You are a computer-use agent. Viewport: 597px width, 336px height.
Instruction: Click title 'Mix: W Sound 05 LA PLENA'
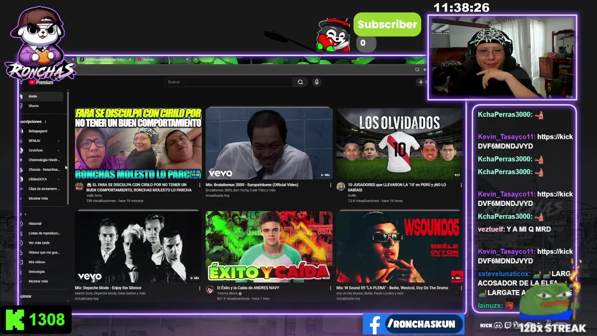(392, 288)
